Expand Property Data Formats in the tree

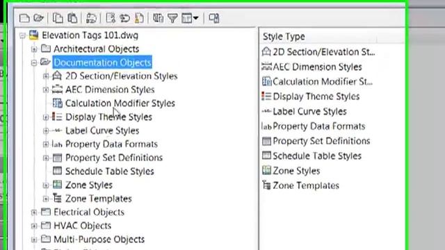pos(46,144)
